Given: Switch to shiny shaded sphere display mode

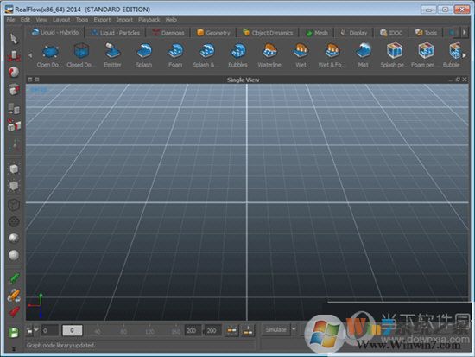Looking at the screenshot, I should point(14,238).
